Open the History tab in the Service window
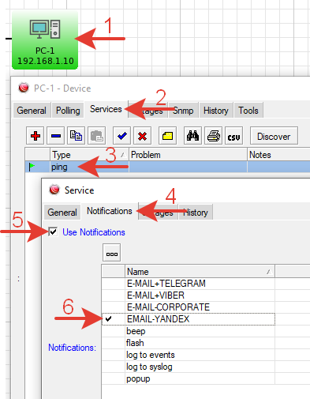 196,212
